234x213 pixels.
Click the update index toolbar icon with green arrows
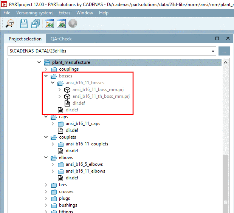[x=50, y=23]
